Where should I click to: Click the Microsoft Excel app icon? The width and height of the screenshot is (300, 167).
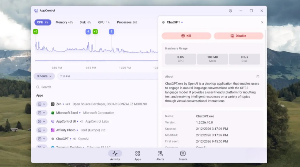[53, 113]
